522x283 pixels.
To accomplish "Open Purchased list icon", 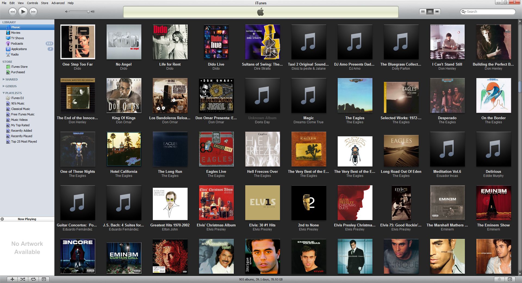I will 8,72.
